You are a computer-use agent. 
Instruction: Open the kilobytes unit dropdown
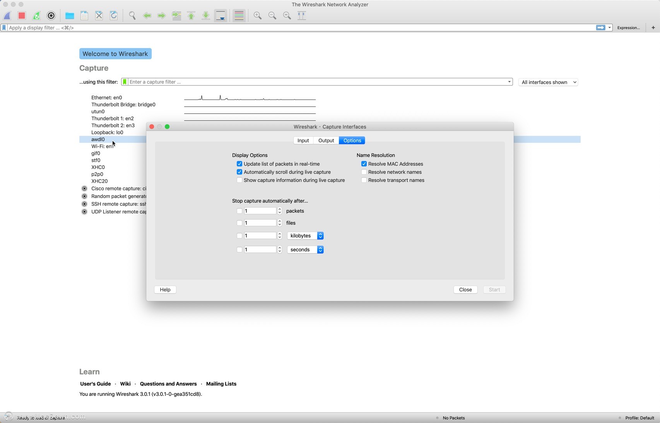point(306,236)
